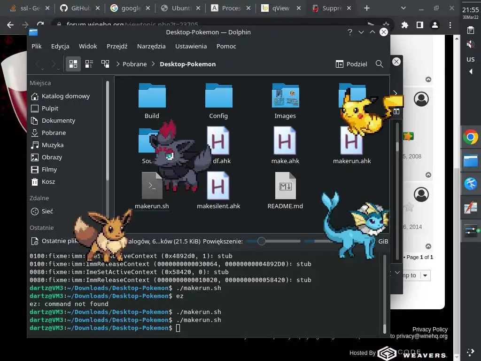
Task: Expand breadcrumb arrow before Pobrane
Action: 118,64
